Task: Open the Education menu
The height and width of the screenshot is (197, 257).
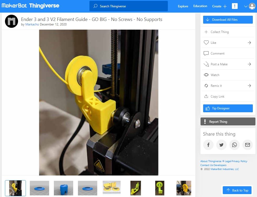Action: click(200, 6)
